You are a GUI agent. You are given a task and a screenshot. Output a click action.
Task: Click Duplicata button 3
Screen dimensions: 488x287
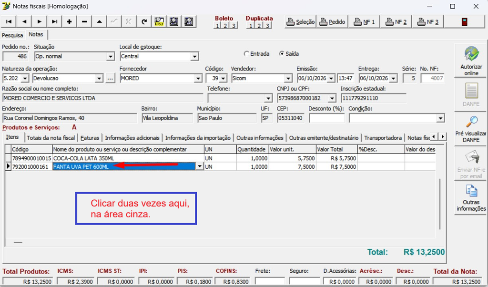pos(267,26)
